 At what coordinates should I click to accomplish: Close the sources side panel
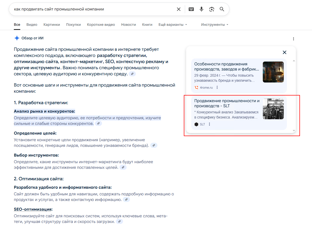click(x=285, y=52)
